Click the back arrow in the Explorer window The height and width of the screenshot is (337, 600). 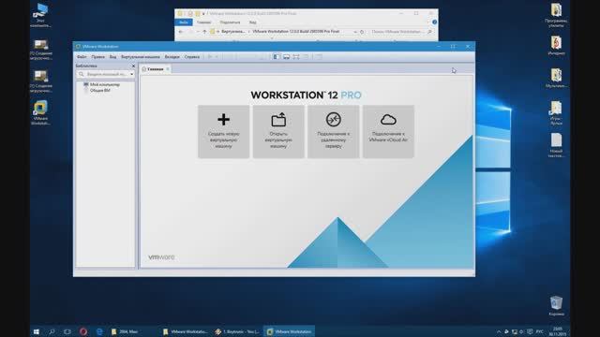(181, 32)
